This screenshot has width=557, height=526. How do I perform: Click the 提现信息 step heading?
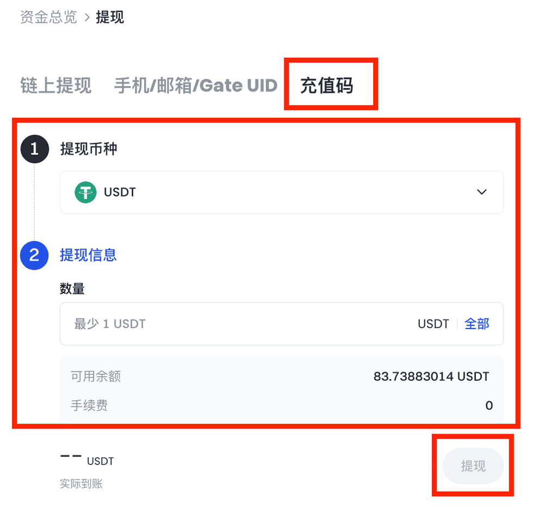(x=88, y=255)
